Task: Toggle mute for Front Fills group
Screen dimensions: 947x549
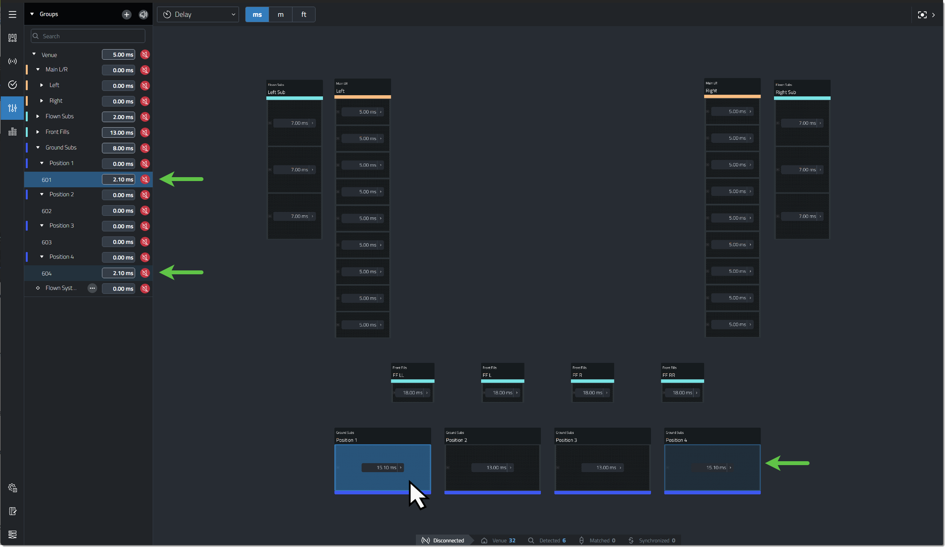Action: click(x=145, y=133)
